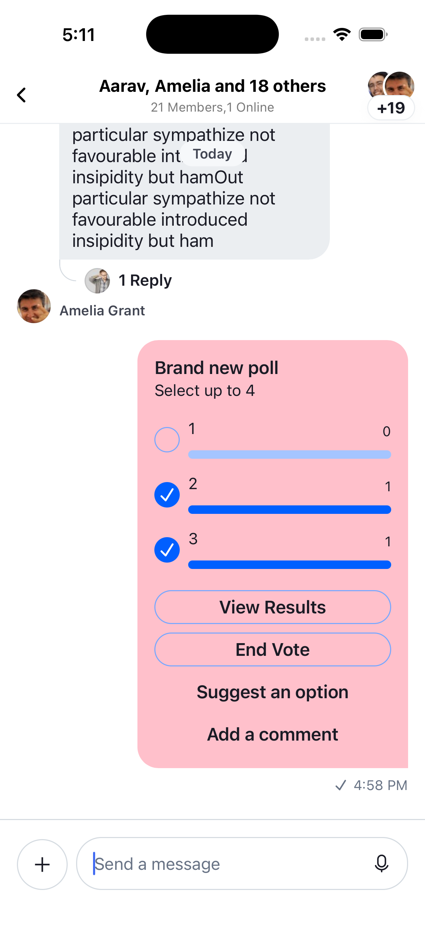Screen dimensions: 425x926
Task: Tap Add a comment on the poll
Action: [x=272, y=734]
